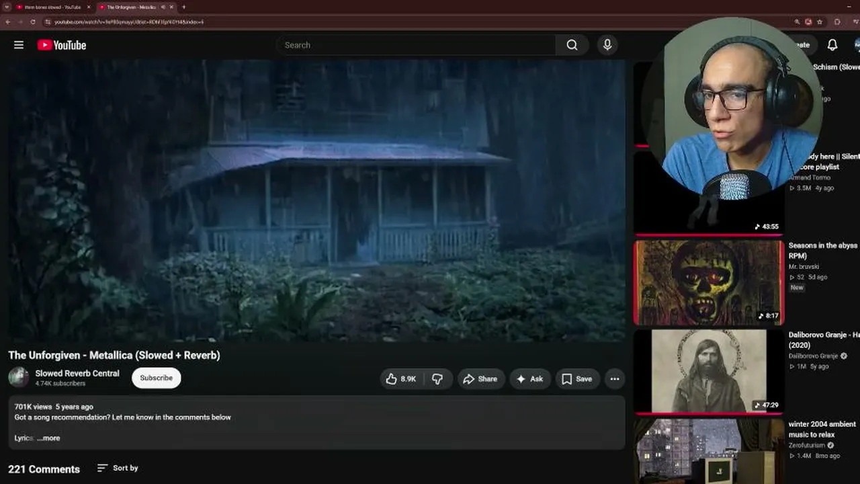View site information icon in address bar
Image resolution: width=860 pixels, height=484 pixels.
click(x=48, y=22)
